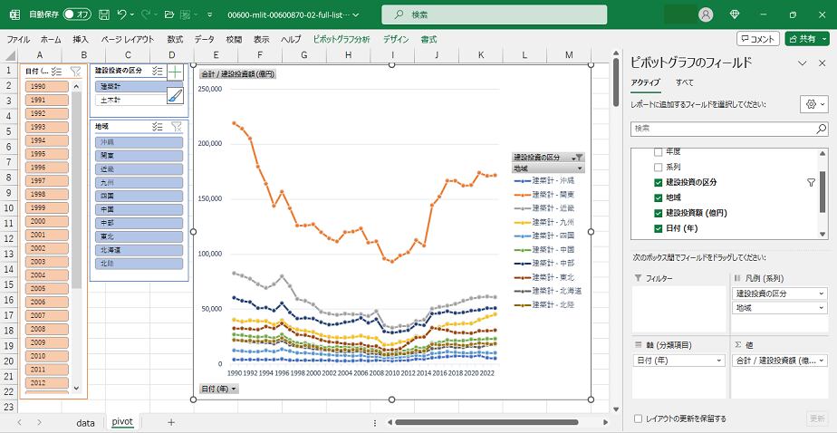Image resolution: width=837 pixels, height=433 pixels.
Task: Switch to the data sheet tab
Action: 85,422
